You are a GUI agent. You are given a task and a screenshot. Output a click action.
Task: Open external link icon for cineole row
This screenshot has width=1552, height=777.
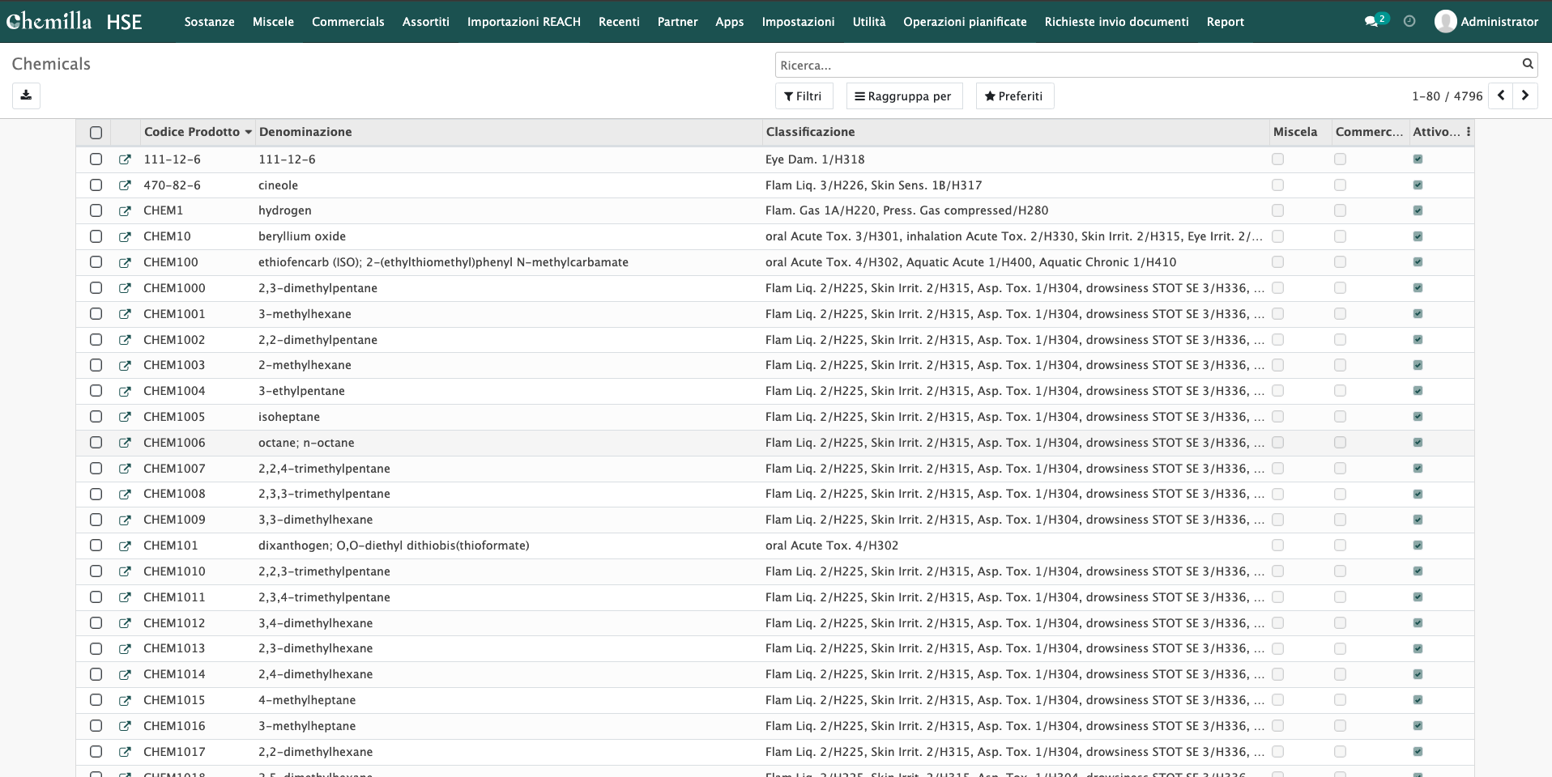pos(125,185)
